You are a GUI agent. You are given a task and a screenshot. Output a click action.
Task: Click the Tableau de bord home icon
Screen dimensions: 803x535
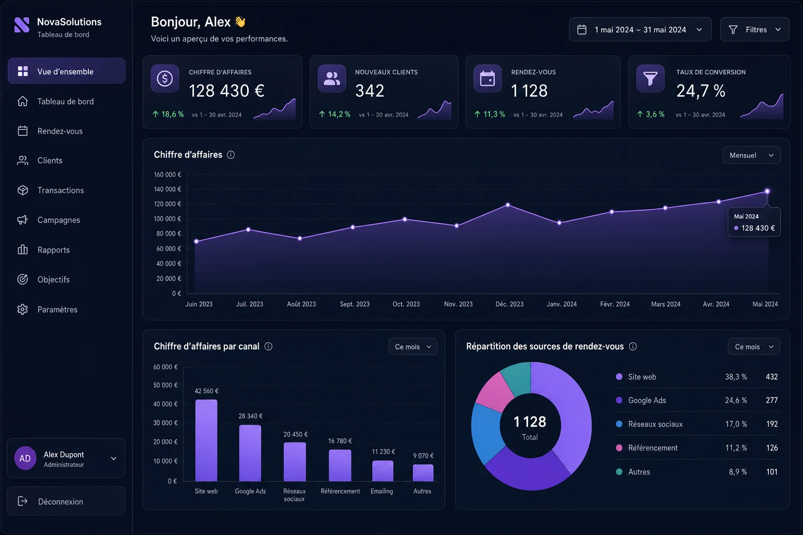pyautogui.click(x=22, y=101)
